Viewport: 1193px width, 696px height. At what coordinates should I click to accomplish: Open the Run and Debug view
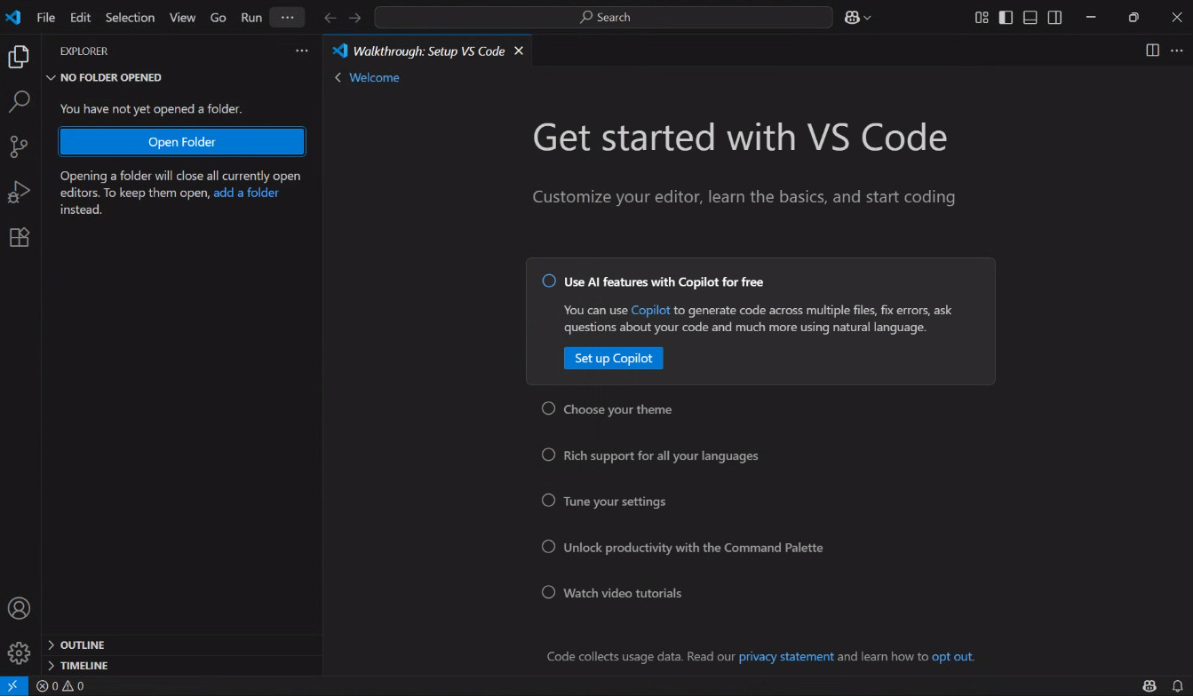19,192
